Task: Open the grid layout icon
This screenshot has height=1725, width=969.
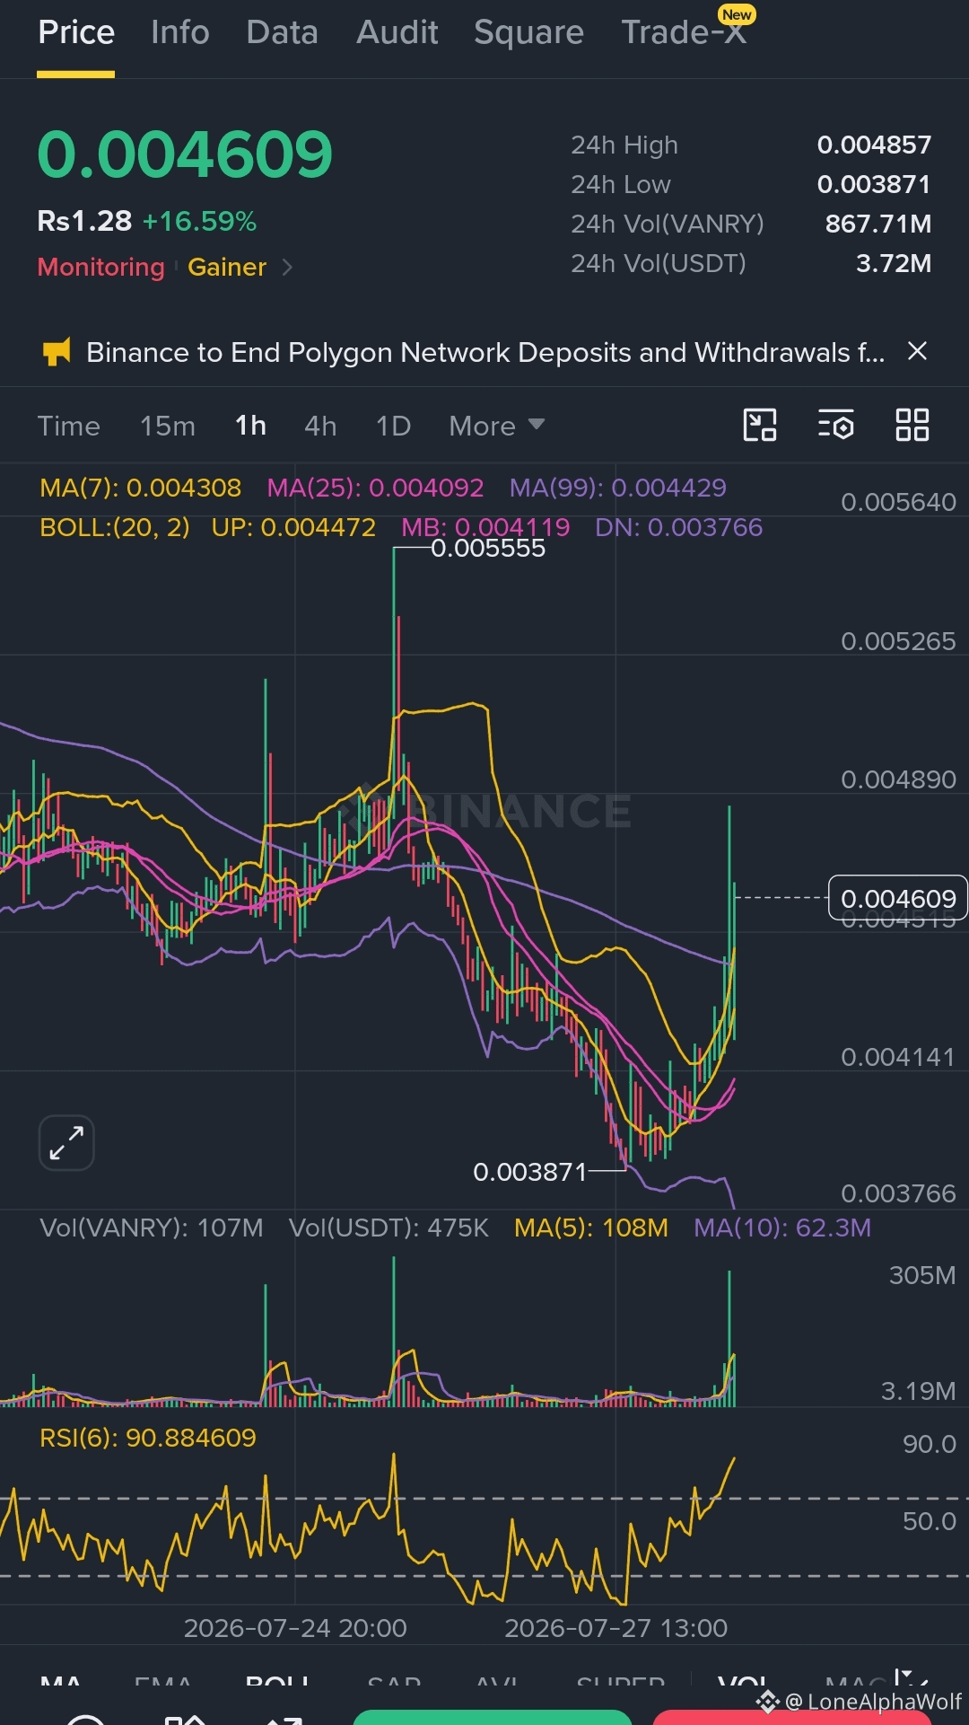Action: pos(912,425)
